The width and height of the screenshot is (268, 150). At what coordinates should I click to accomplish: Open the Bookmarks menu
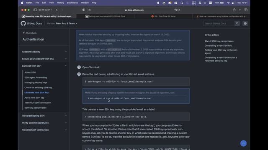(x=72, y=3)
